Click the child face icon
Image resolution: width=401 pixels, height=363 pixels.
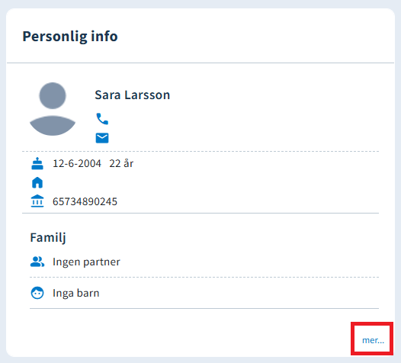pos(37,293)
